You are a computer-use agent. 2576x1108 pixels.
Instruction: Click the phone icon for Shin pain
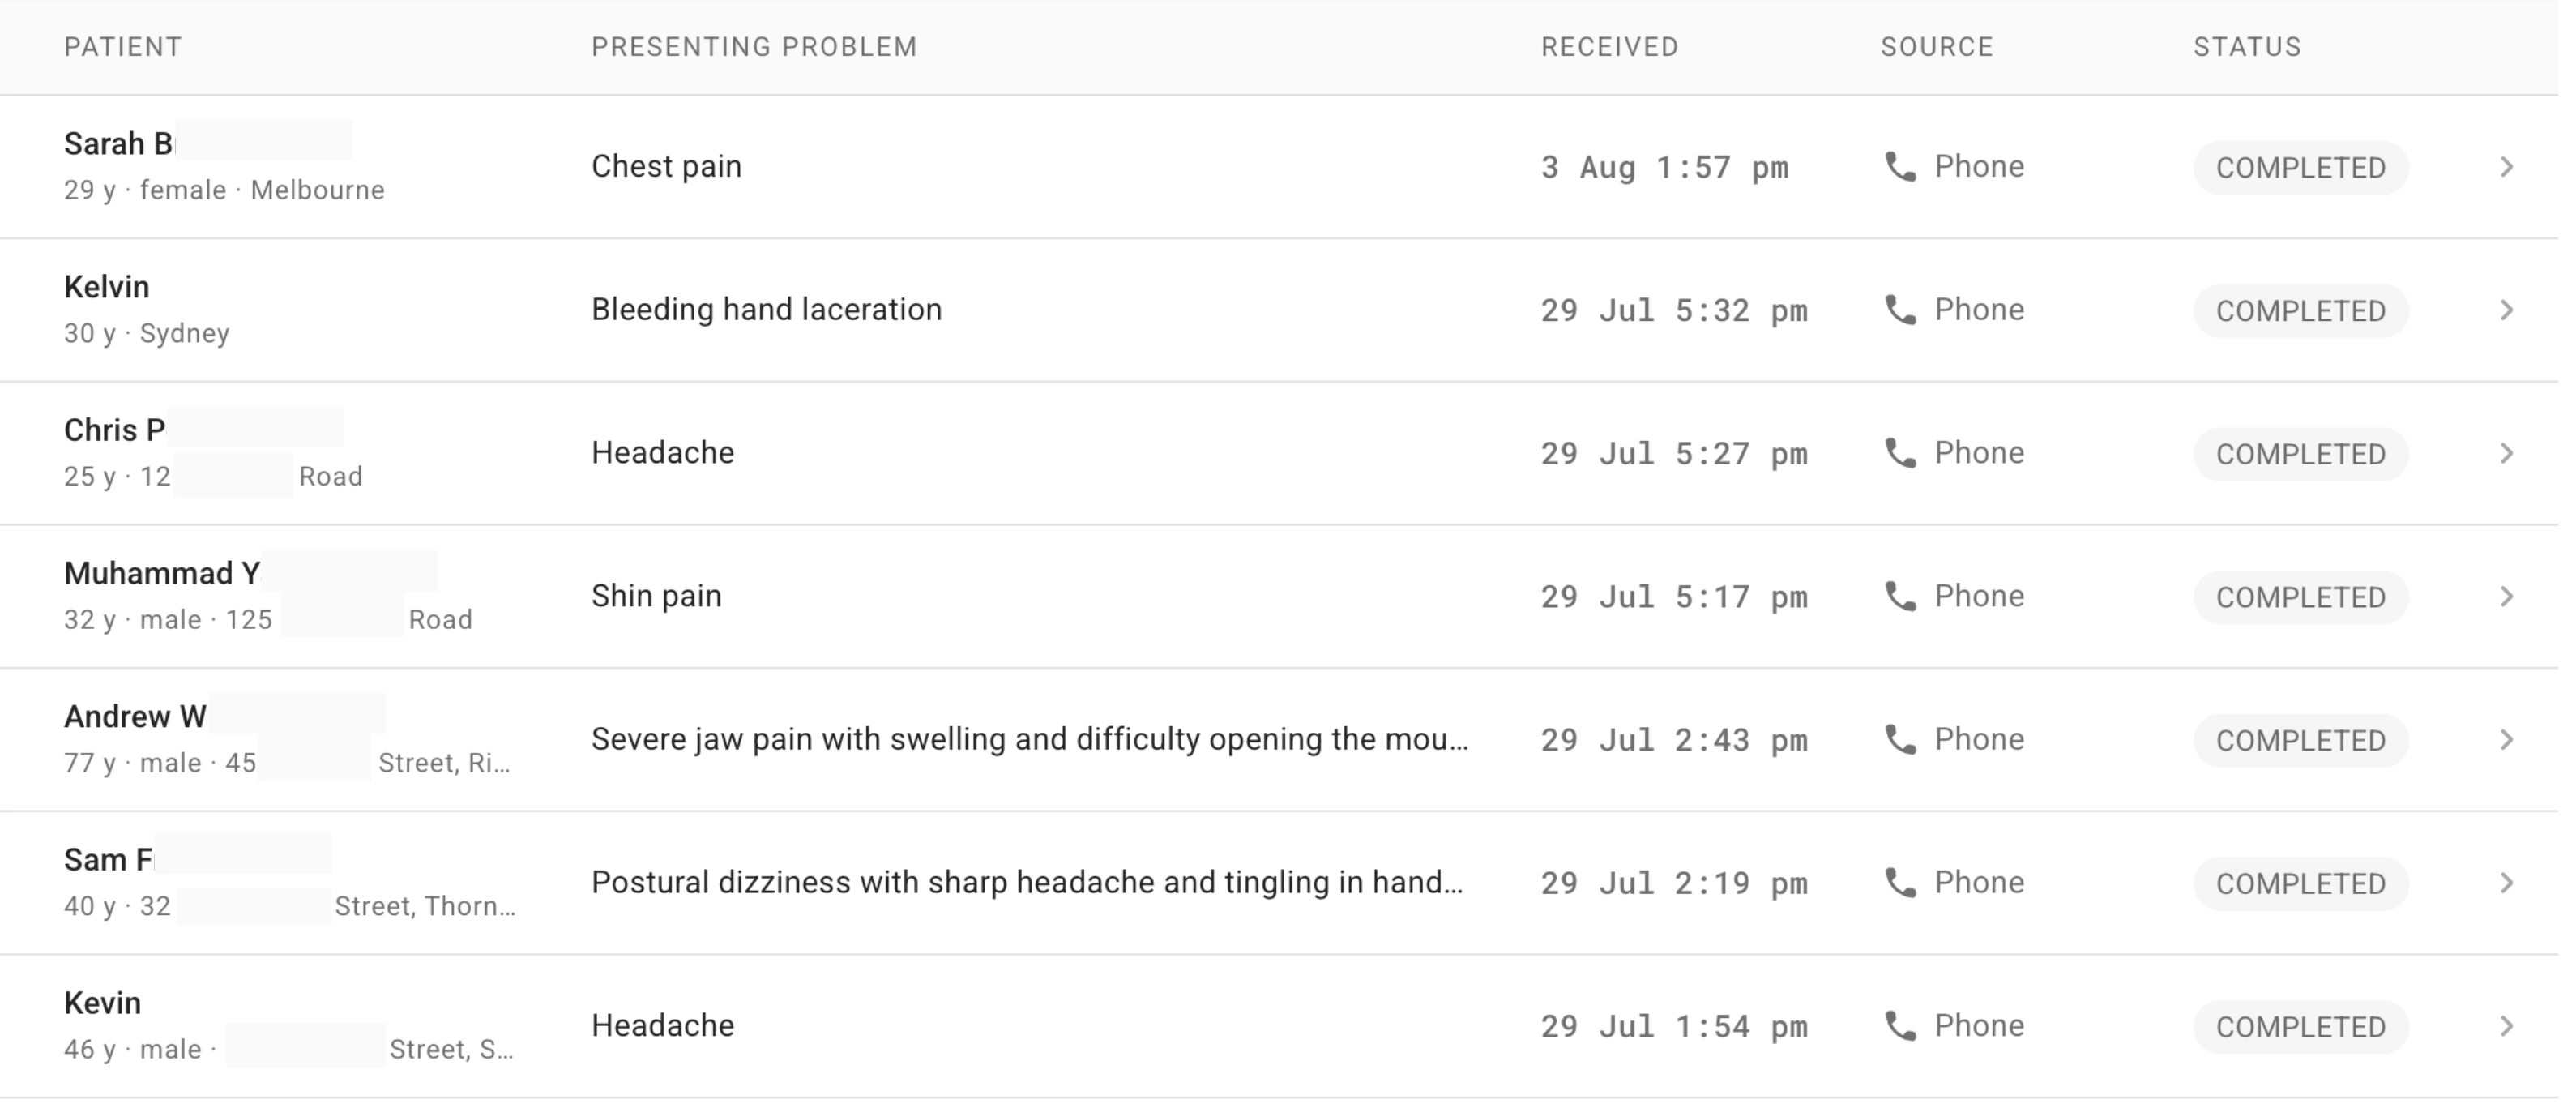coord(1900,596)
